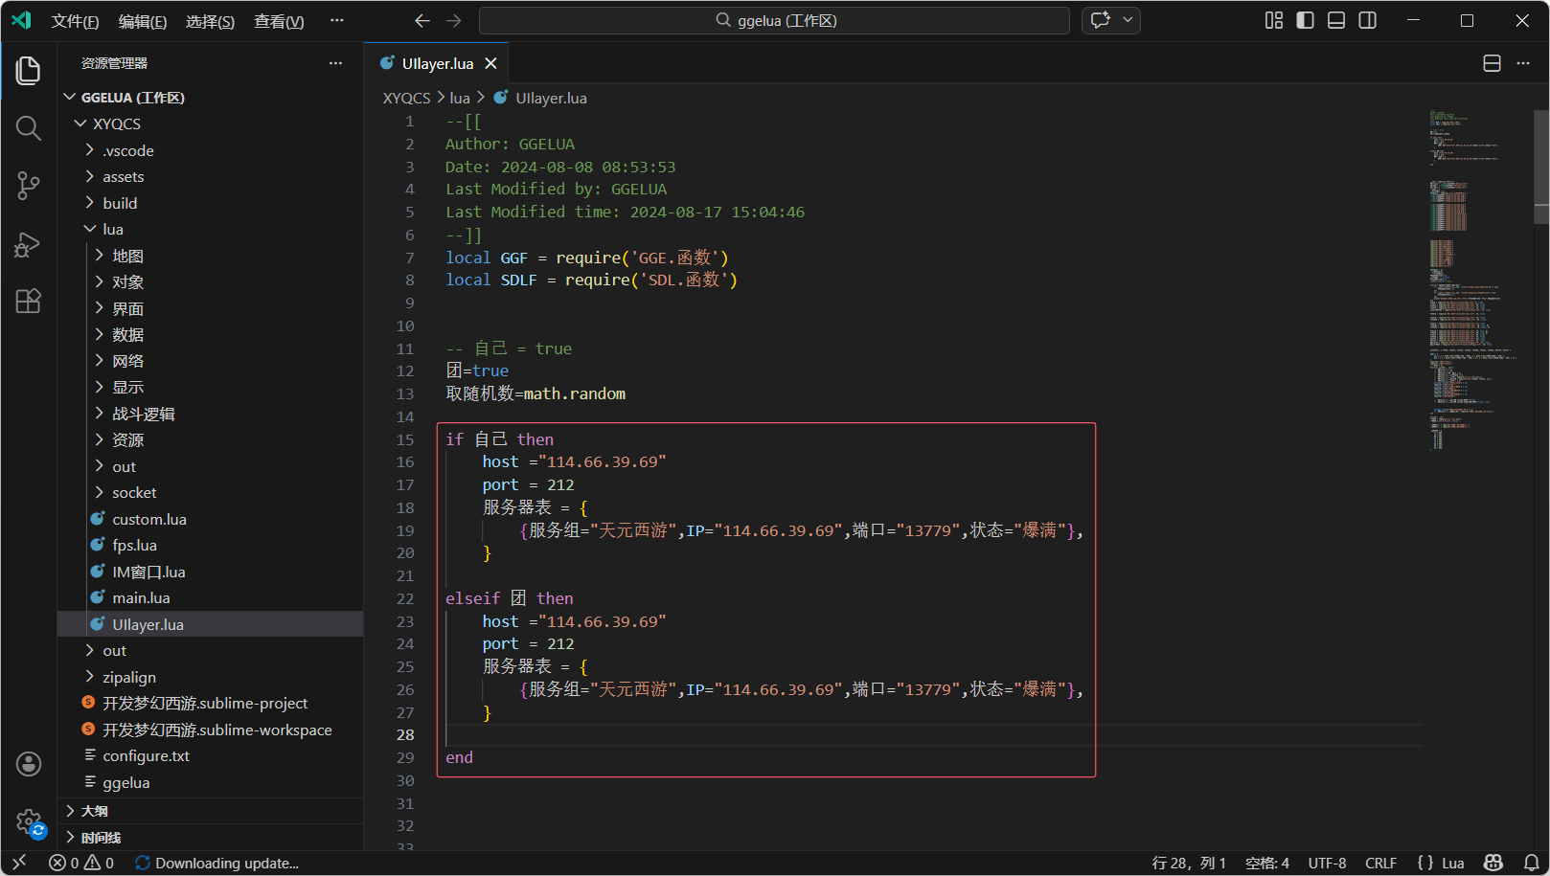Click the UTF-8 encoding indicator

pyautogui.click(x=1327, y=863)
